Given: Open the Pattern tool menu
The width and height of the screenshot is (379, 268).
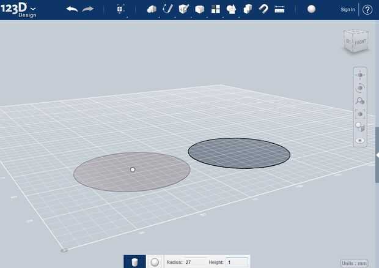Looking at the screenshot, I should coord(216,9).
